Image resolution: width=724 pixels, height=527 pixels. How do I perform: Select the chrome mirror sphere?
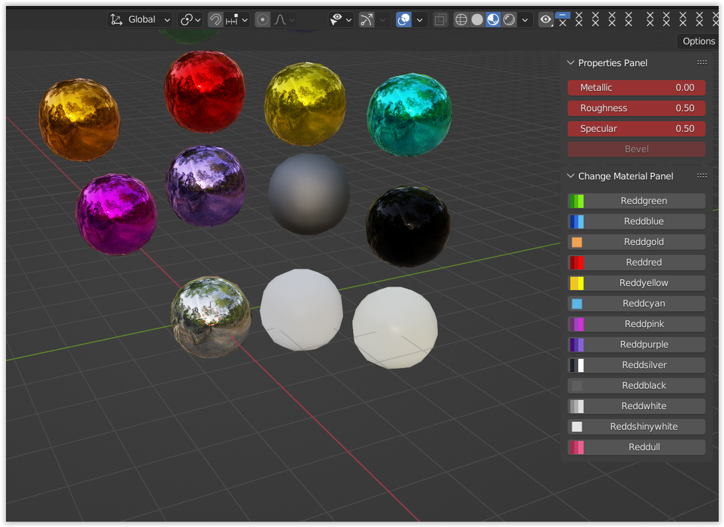[211, 317]
